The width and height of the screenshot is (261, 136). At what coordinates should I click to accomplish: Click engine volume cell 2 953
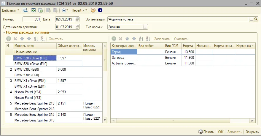(x=69, y=92)
